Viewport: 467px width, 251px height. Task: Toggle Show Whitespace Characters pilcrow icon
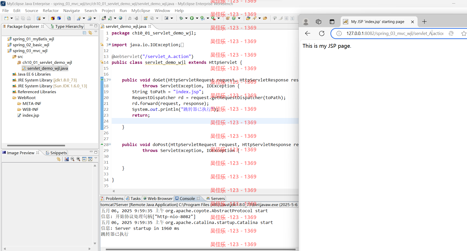pos(292,18)
